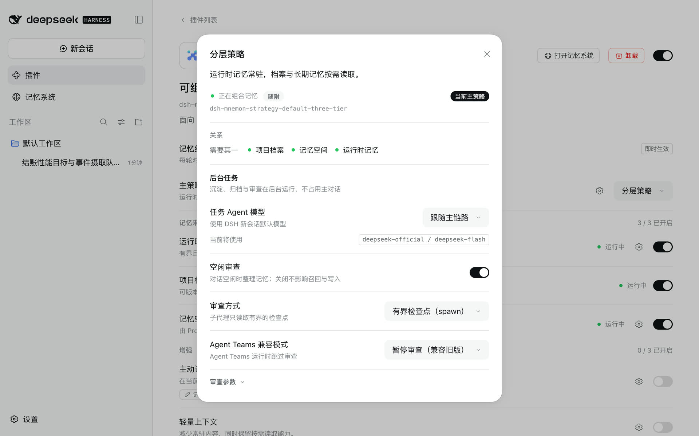Open the 分层策略 main strategy dropdown
Viewport: 699px width, 436px height.
pyautogui.click(x=643, y=191)
